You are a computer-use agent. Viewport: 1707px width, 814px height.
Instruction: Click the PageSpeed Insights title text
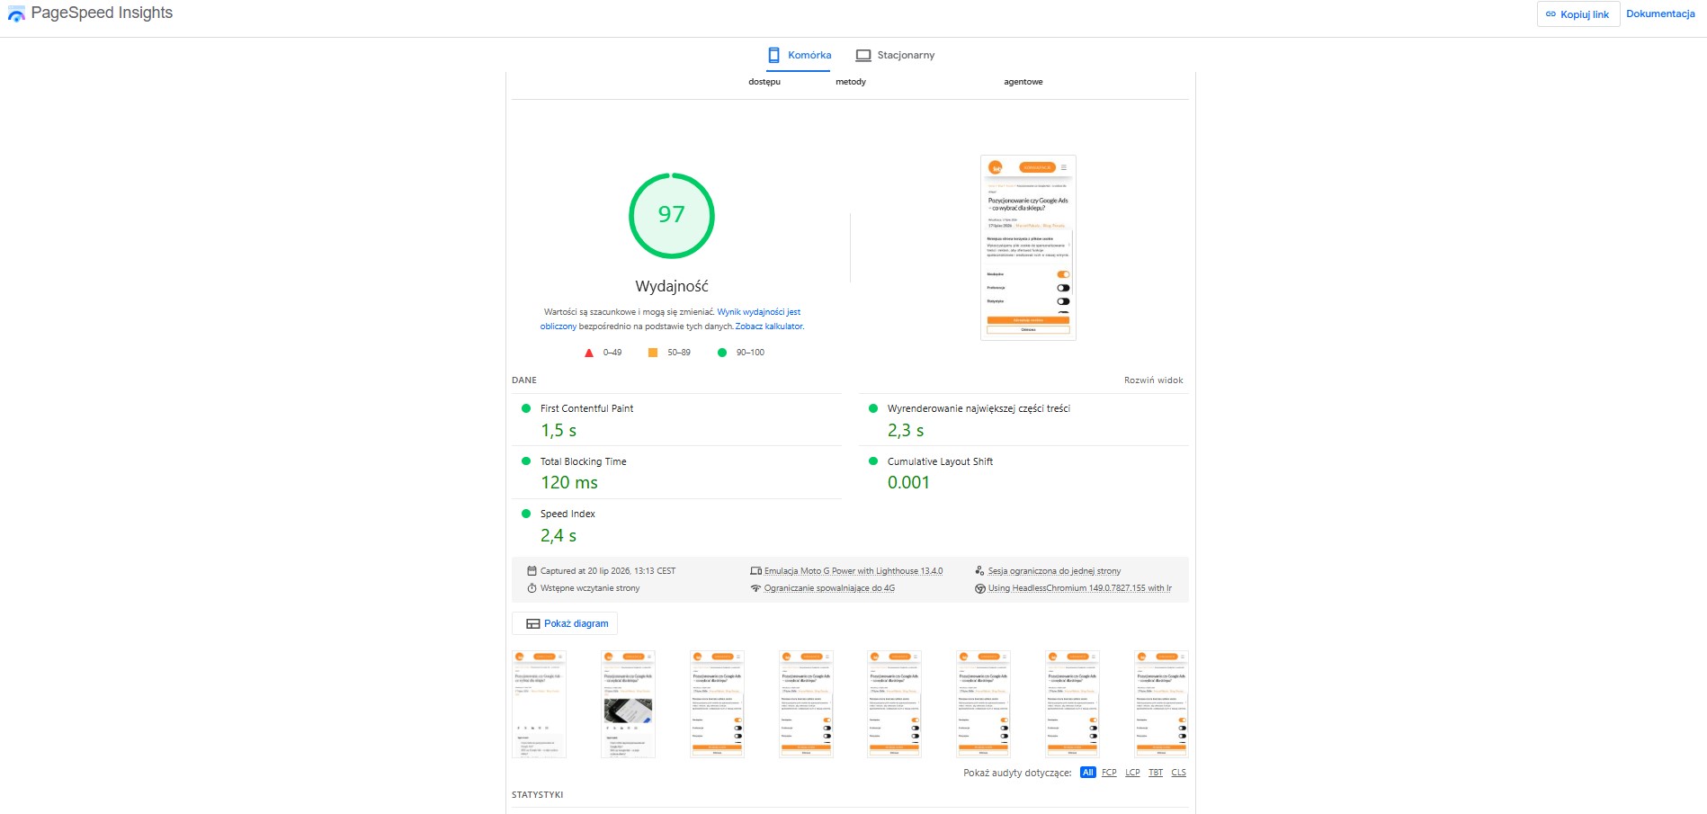102,13
